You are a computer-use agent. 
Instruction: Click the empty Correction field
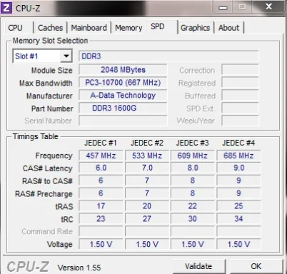click(240, 70)
